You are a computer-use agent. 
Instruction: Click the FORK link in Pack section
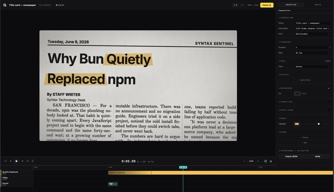click(x=328, y=61)
